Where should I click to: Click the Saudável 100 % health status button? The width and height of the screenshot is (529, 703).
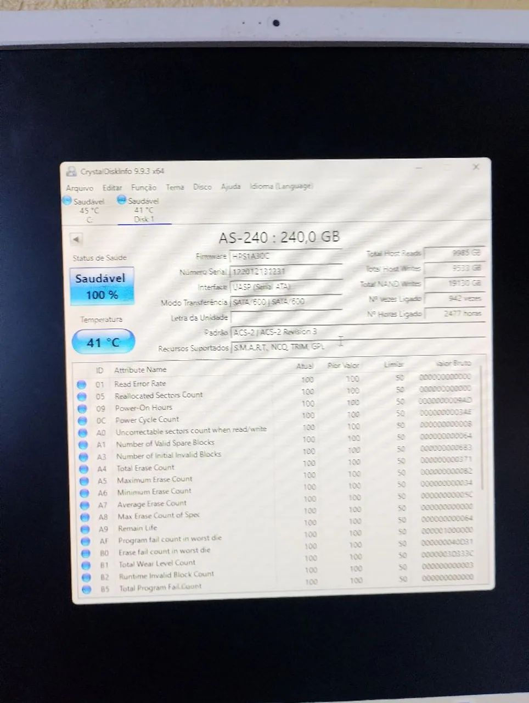(102, 286)
